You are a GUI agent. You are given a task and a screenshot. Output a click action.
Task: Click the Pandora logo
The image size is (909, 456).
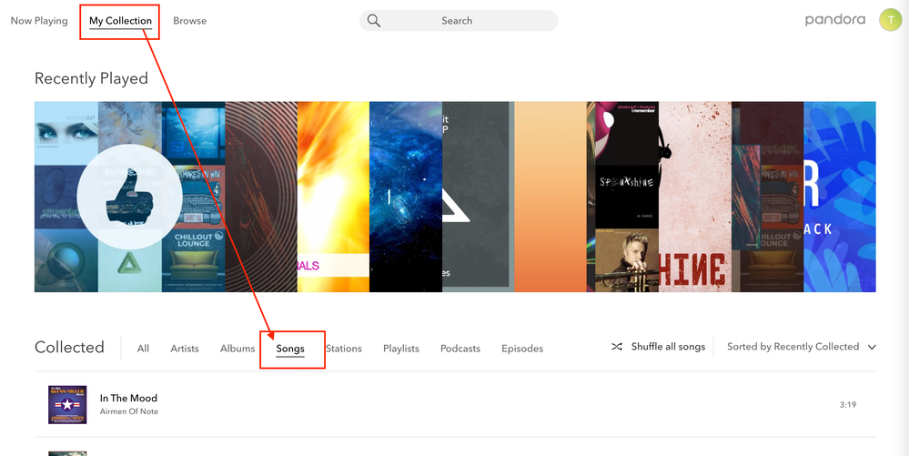[834, 20]
